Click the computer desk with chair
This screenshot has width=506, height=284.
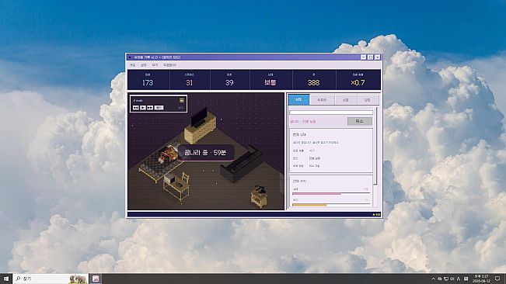(176, 187)
